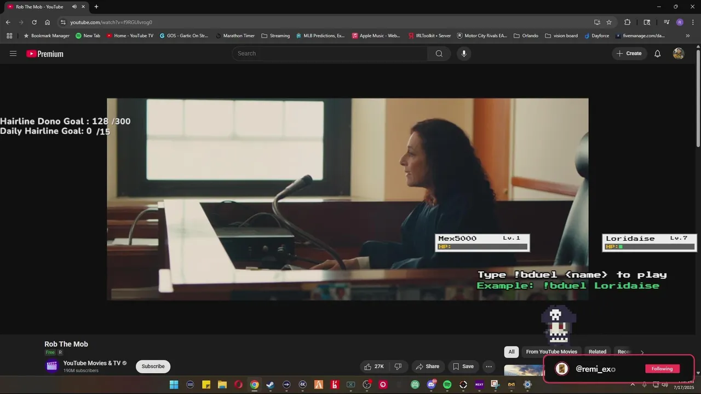Open Opera browser from the taskbar

click(238, 385)
